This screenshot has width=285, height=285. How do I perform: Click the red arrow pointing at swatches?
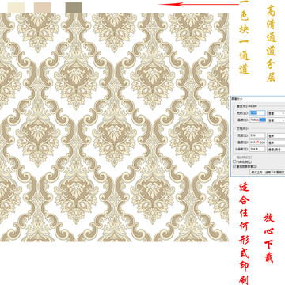[x=199, y=4]
